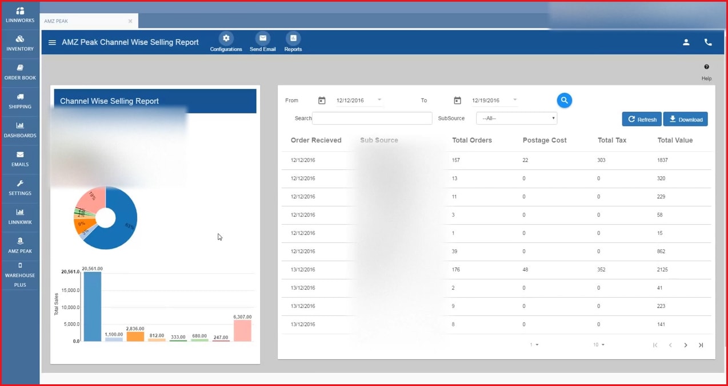The image size is (728, 386).
Task: Click the AMZ Peak Channel Wise Selling Report heading
Action: pos(130,42)
